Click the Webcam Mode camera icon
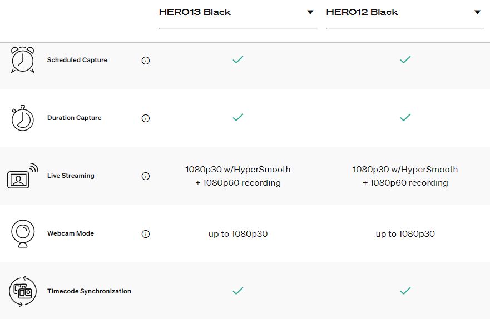 point(23,233)
